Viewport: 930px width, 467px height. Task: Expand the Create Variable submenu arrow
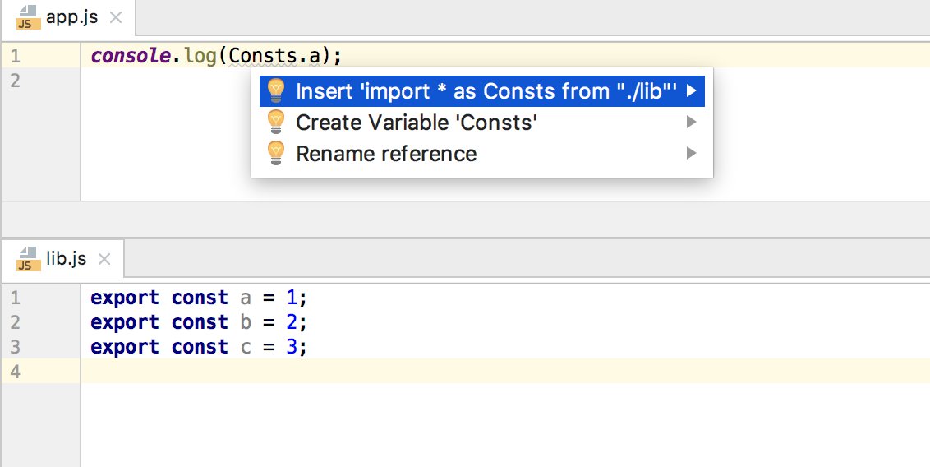[691, 123]
